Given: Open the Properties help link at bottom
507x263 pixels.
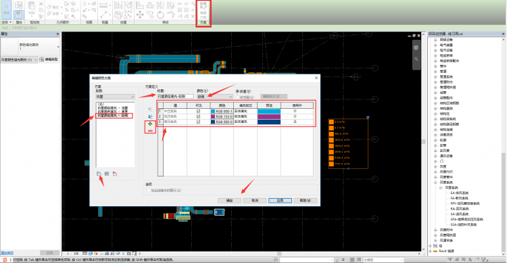Looking at the screenshot, I should 7,253.
